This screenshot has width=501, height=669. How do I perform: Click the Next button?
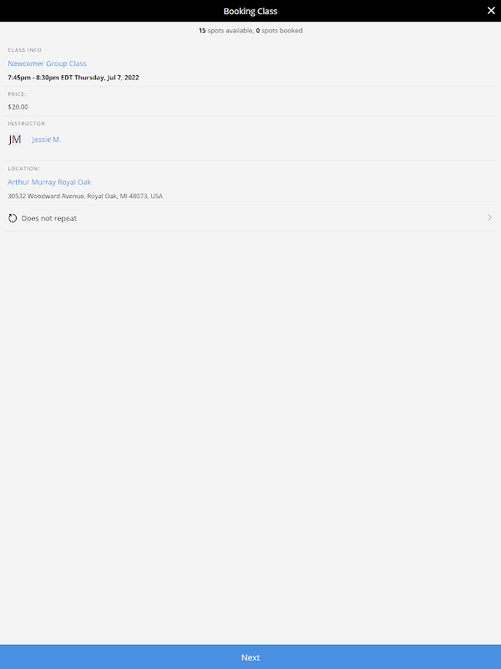[x=250, y=657]
